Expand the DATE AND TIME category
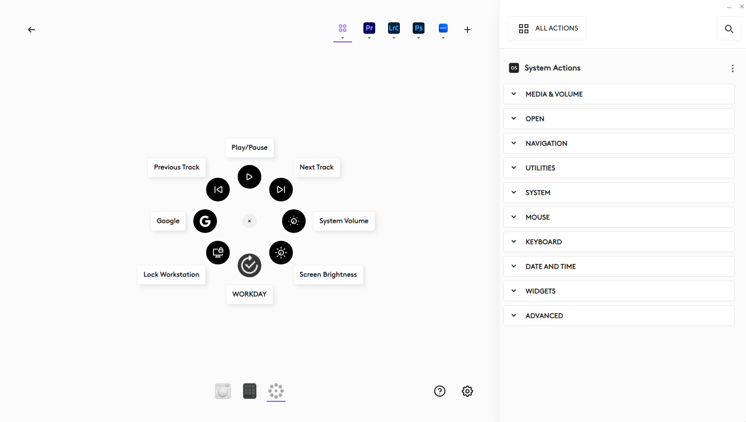Viewport: 746px width, 422px height. click(619, 266)
